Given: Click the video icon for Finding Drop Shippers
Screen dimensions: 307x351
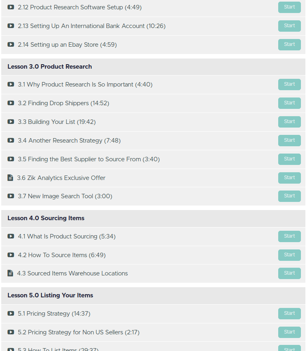Looking at the screenshot, I should pyautogui.click(x=11, y=103).
